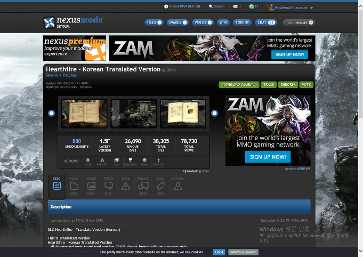Click the Endorse button
The image size is (363, 257).
coord(288,85)
